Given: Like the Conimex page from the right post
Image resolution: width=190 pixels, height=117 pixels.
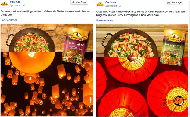Looking at the screenshot, I should click(174, 2).
